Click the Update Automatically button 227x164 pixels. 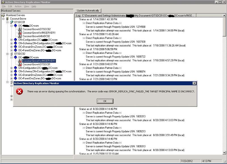[x=88, y=10]
